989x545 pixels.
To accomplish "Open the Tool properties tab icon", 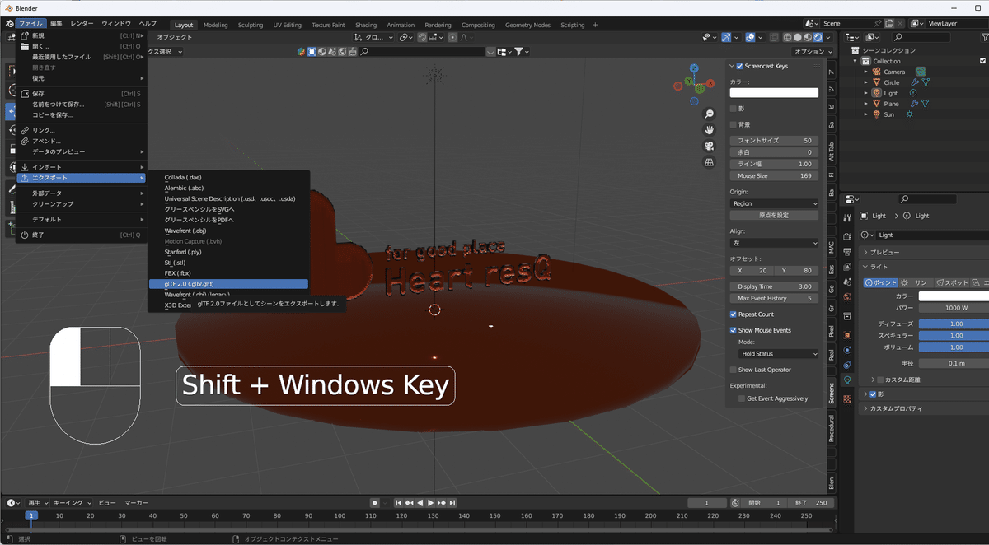I will [x=847, y=219].
